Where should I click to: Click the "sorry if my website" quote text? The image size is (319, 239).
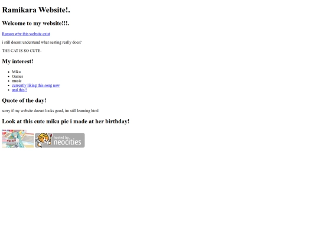click(x=50, y=111)
